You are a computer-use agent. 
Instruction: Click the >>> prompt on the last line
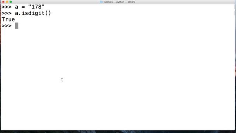click(7, 26)
